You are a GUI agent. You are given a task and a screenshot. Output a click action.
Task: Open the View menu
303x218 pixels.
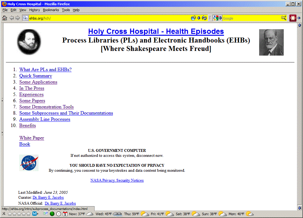pyautogui.click(x=23, y=10)
